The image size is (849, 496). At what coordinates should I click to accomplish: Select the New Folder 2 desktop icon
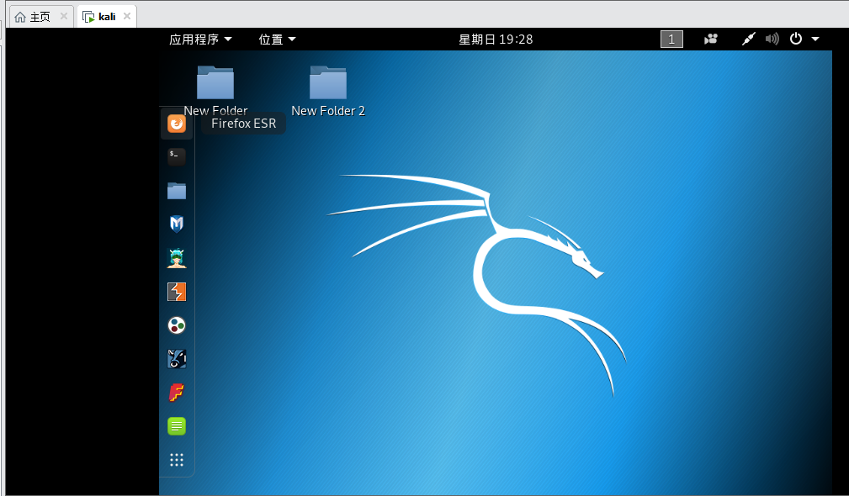tap(328, 91)
